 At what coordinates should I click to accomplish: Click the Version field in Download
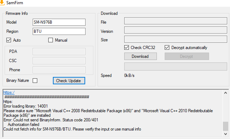coord(176,30)
